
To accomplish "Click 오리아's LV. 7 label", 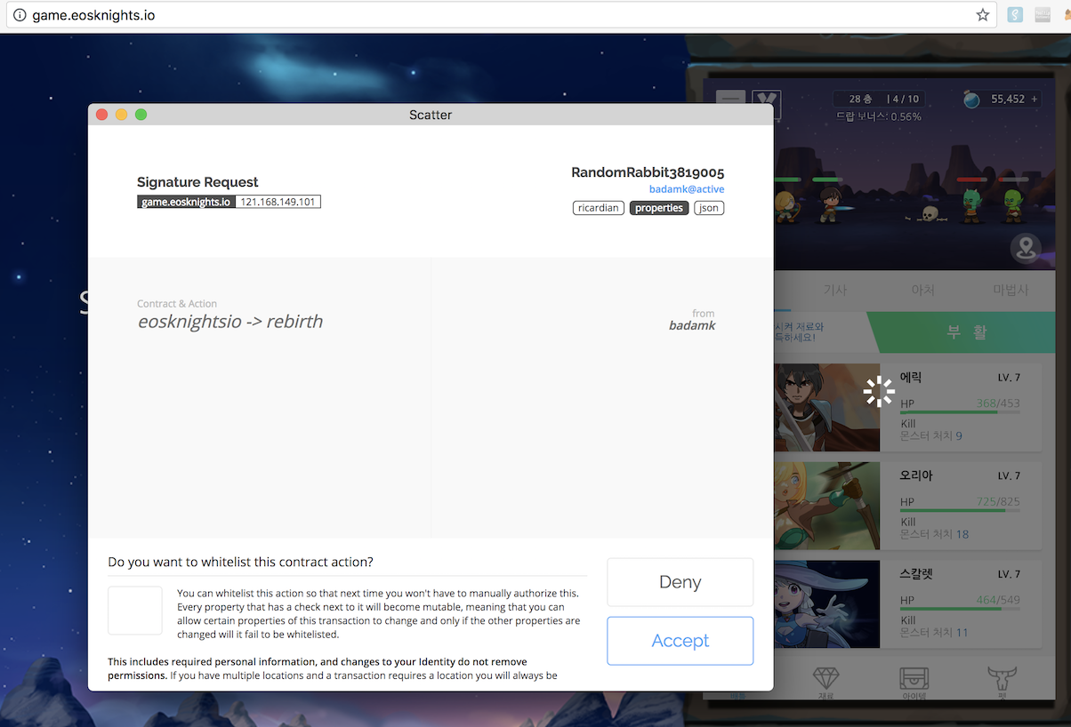I will tap(1009, 475).
